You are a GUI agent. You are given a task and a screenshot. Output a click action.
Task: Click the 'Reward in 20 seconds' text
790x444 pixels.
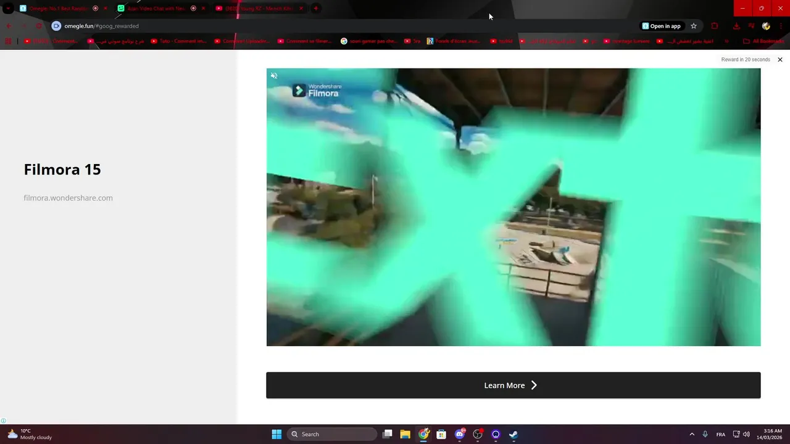[x=746, y=60]
